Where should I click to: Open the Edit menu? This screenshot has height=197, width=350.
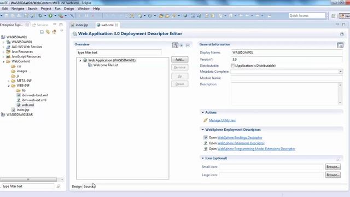click(5, 9)
